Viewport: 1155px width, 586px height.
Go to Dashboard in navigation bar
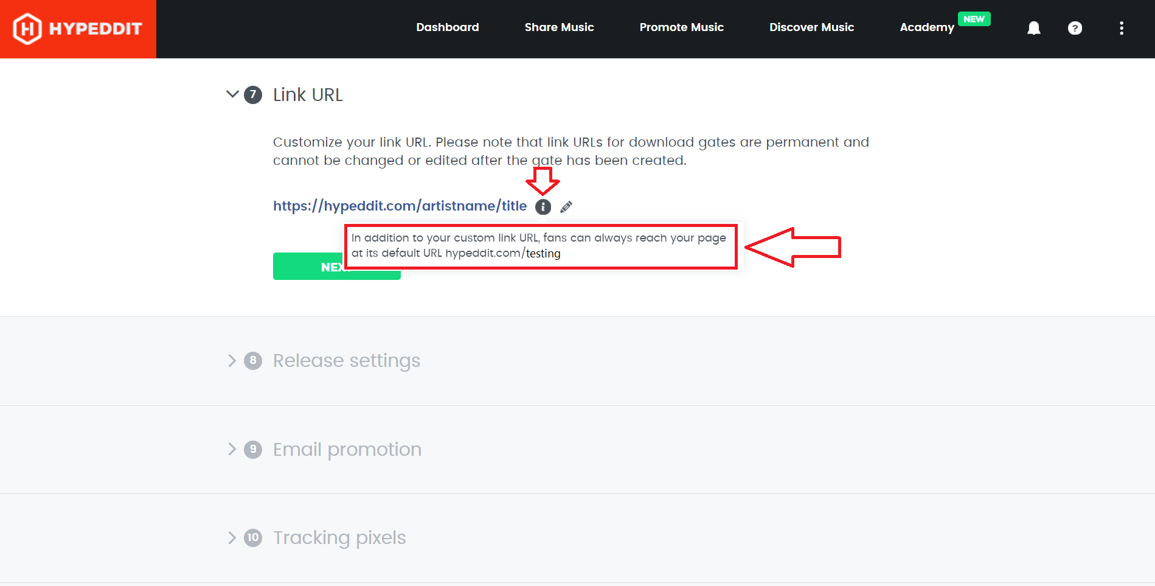[x=447, y=27]
